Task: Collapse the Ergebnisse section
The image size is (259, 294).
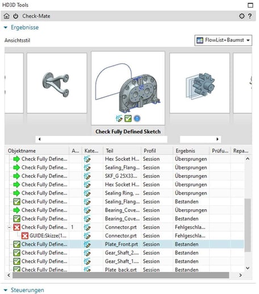Action: pos(6,28)
